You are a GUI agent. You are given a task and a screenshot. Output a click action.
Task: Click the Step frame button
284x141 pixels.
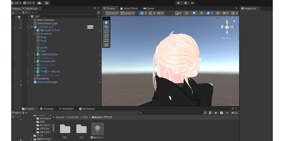point(192,3)
